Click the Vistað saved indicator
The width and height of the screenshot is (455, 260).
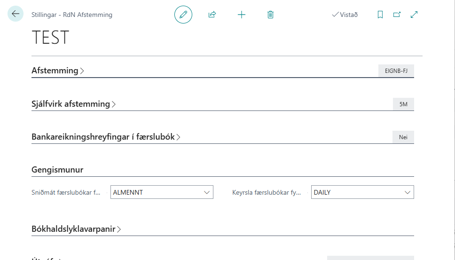point(345,15)
